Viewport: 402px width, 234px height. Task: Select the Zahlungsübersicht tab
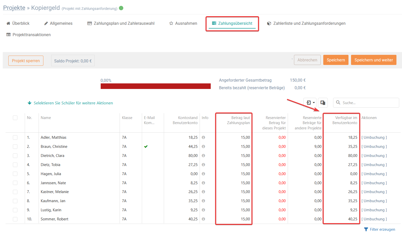point(232,24)
